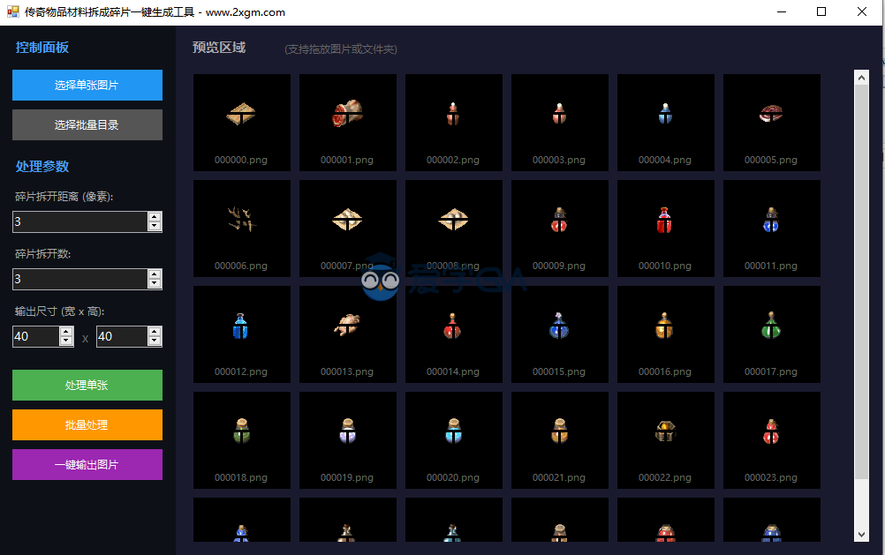Decrease output height with down arrow
This screenshot has height=555, width=885.
pyautogui.click(x=155, y=341)
